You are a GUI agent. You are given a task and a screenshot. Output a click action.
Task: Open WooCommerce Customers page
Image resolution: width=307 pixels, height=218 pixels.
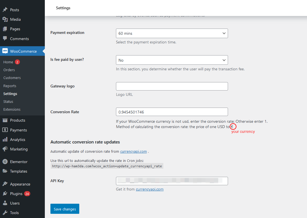pyautogui.click(x=12, y=78)
